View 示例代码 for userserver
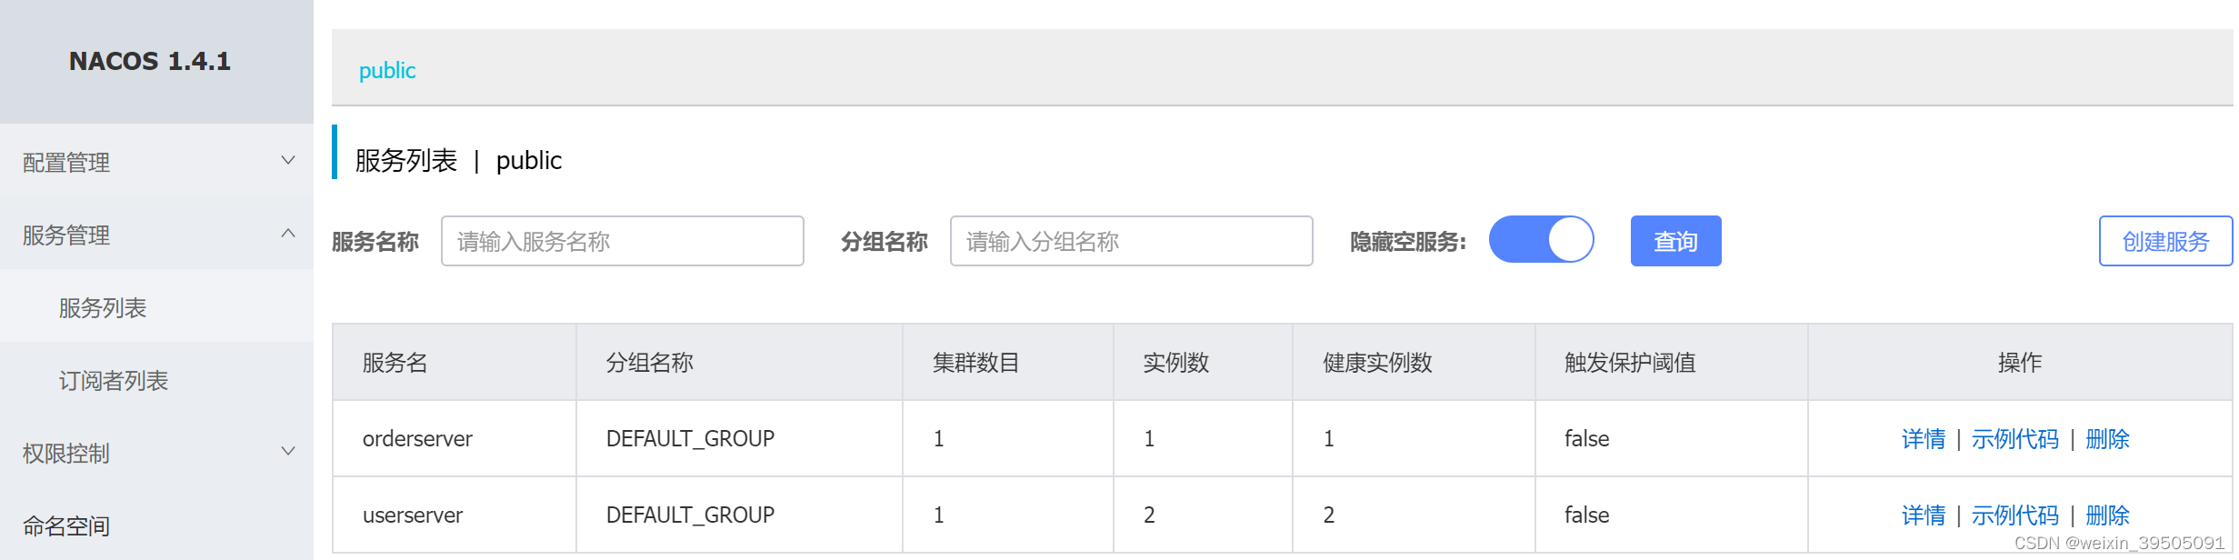 (2016, 515)
